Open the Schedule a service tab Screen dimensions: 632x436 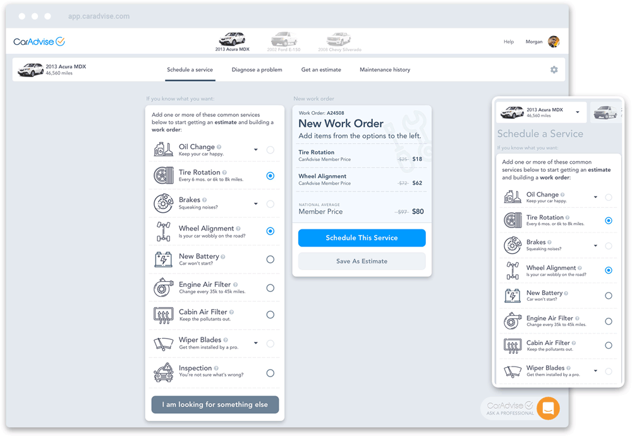click(x=190, y=70)
